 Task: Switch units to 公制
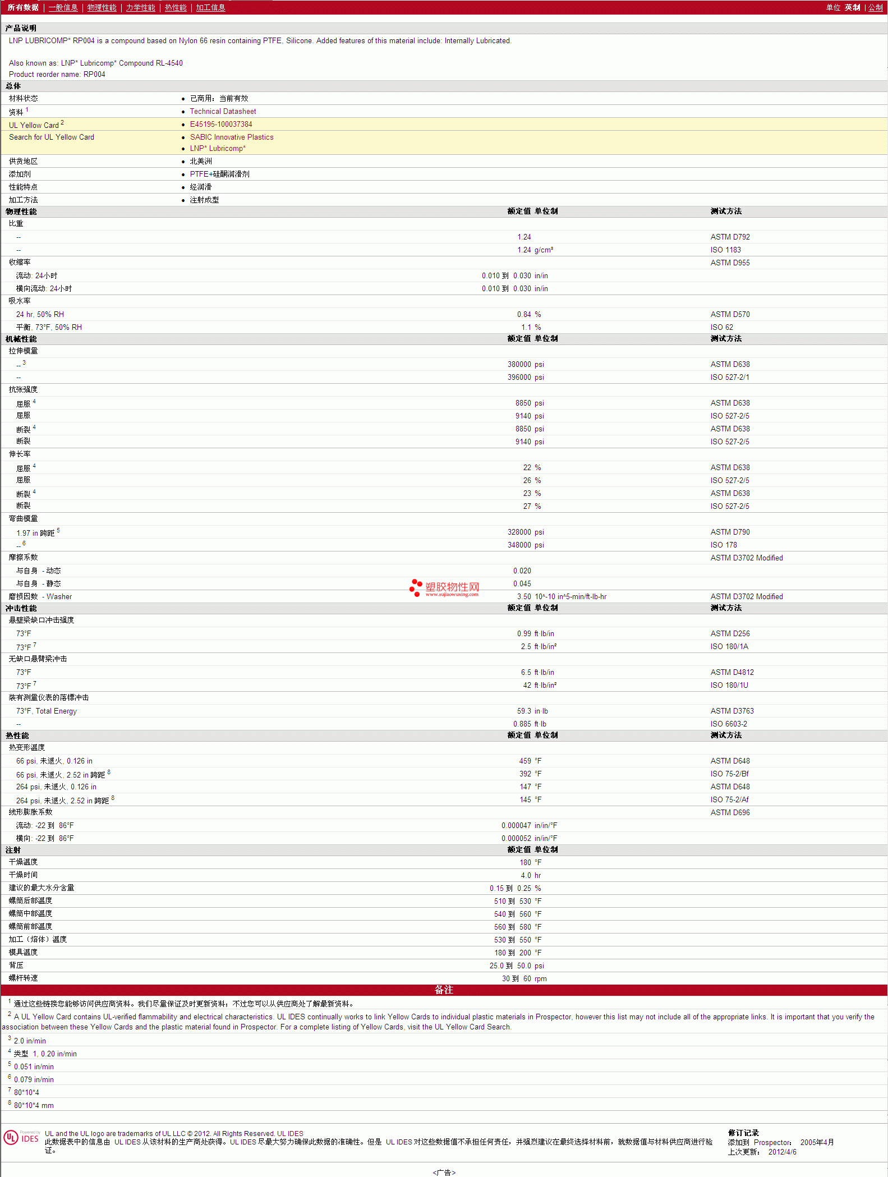pyautogui.click(x=876, y=7)
